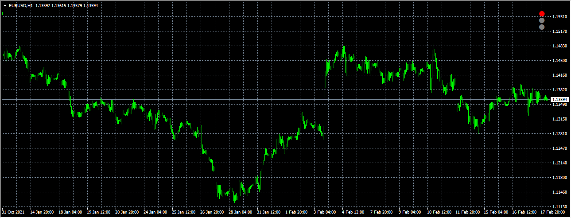Click the highlighted current price tag 1.13594

[560, 100]
